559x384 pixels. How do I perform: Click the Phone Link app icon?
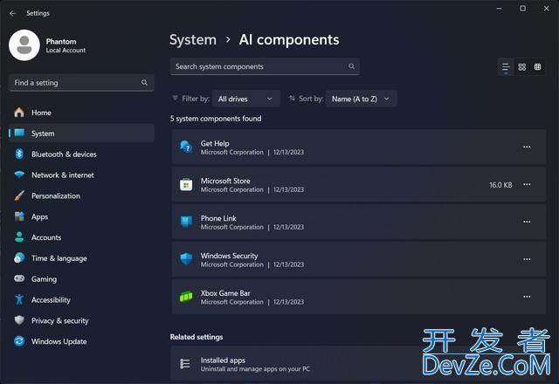coord(186,222)
